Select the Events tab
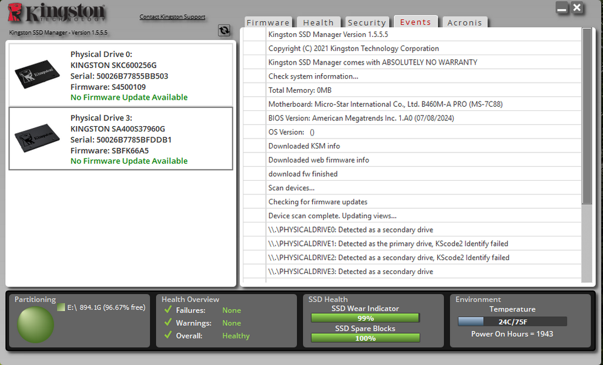603x365 pixels. (x=416, y=22)
